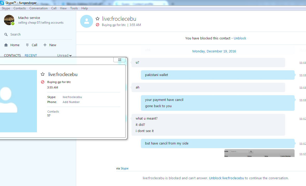Click the Macho service profile avatar

[x=9, y=20]
